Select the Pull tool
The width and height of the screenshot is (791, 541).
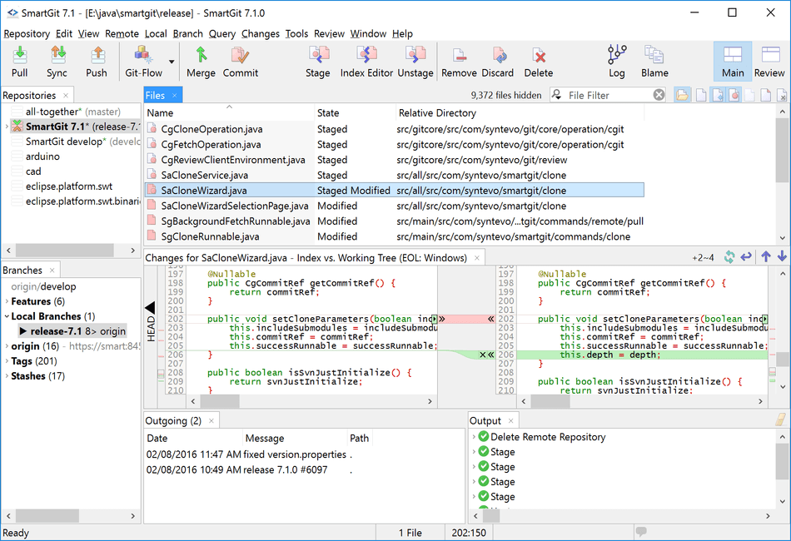coord(19,62)
